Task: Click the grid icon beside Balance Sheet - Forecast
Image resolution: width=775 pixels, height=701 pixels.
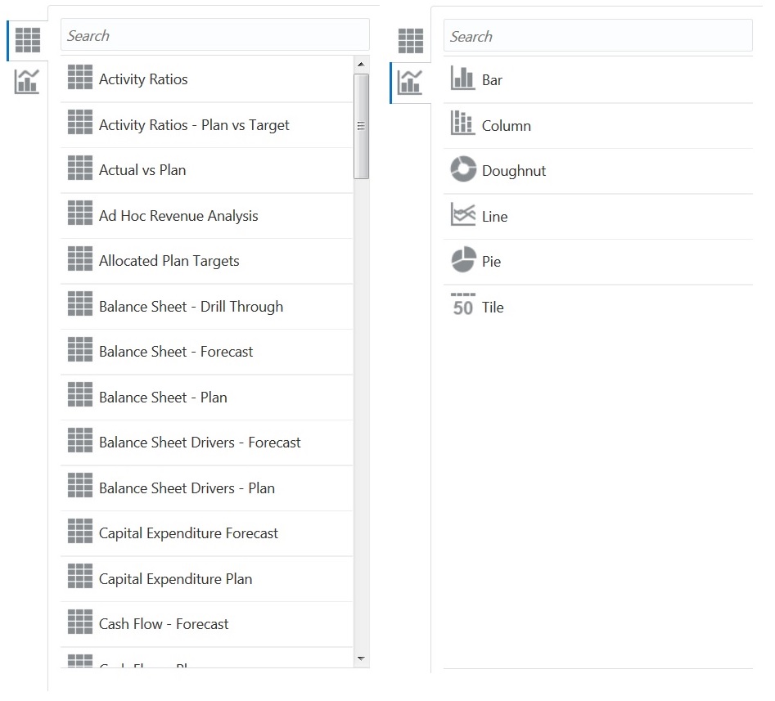Action: (79, 351)
